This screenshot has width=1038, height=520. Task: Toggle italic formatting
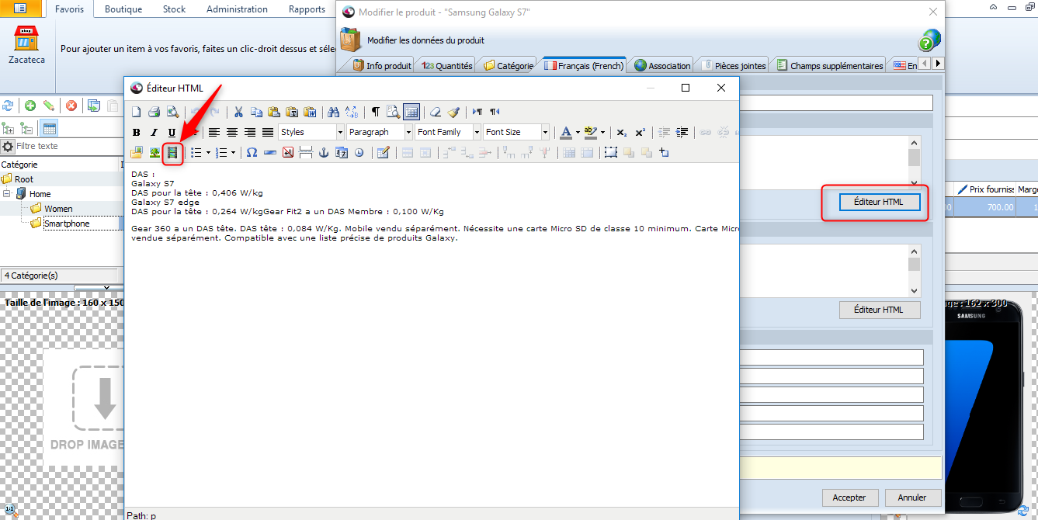tap(154, 133)
